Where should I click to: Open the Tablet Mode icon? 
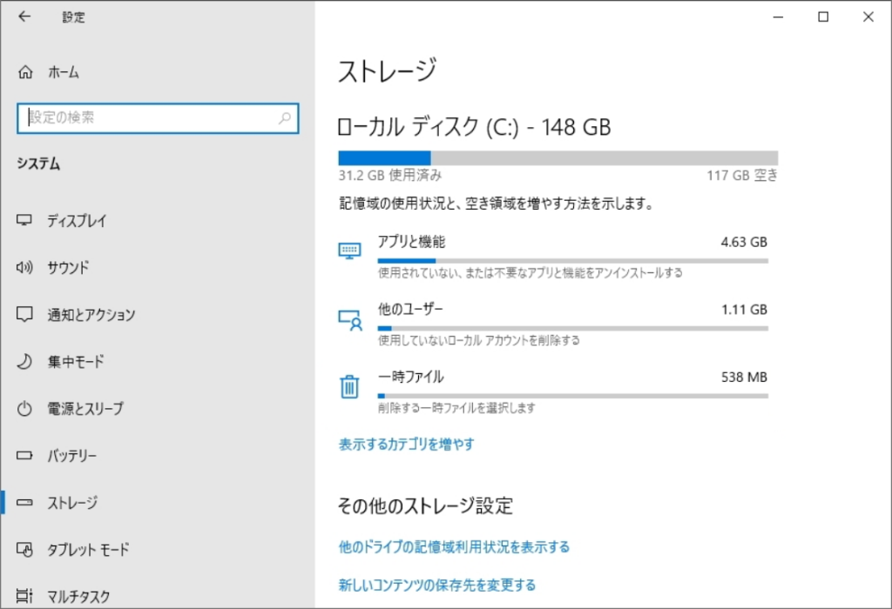pos(24,549)
